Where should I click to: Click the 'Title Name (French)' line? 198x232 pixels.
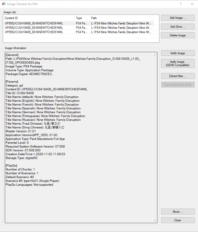(42, 105)
